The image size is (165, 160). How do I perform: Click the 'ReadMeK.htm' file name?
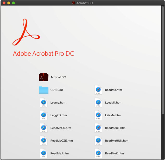coord(115,154)
